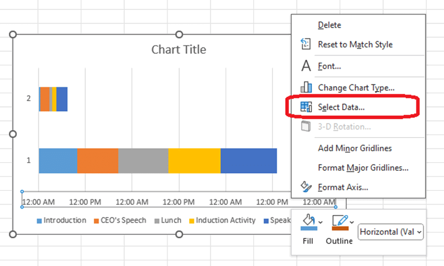Click the Change Chart Type icon

coord(306,87)
